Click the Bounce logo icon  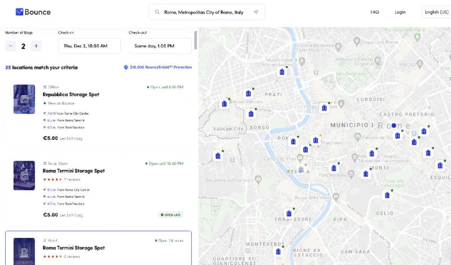coord(19,12)
